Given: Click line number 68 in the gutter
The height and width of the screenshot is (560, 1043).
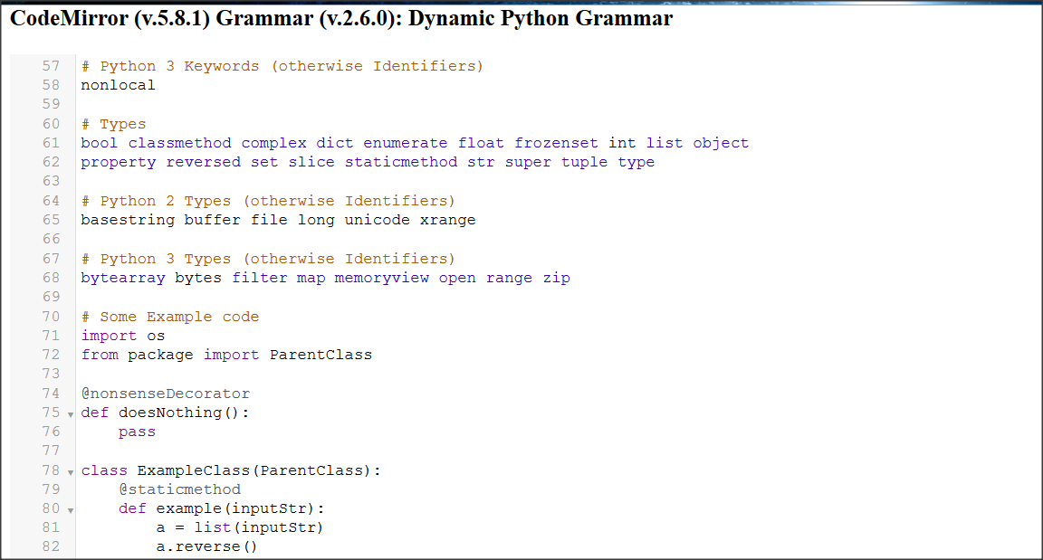Looking at the screenshot, I should 52,278.
